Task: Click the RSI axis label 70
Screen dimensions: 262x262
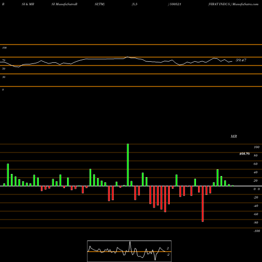Action: pos(4,60)
